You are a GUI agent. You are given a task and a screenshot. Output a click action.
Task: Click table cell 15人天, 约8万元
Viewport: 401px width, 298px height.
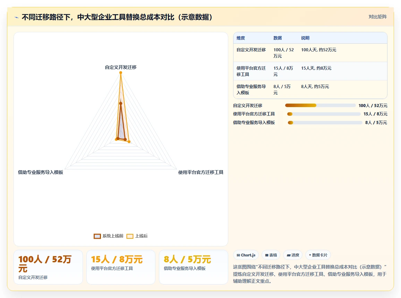point(316,68)
